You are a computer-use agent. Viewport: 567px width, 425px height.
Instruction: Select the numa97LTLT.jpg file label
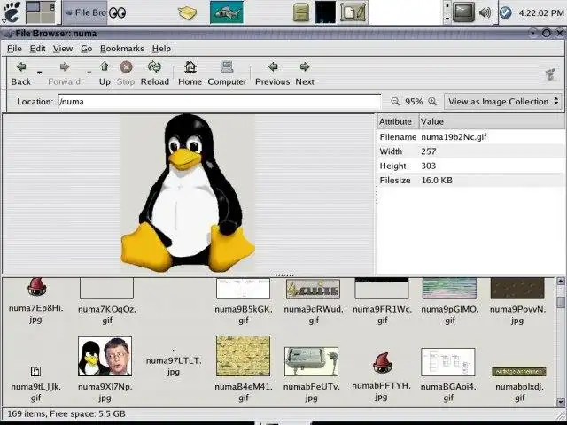(x=174, y=366)
